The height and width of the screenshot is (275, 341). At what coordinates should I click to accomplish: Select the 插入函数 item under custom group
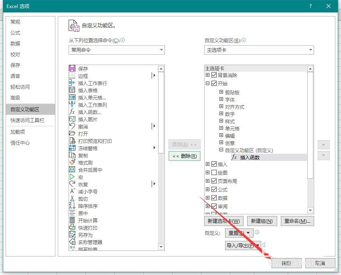[x=269, y=157]
